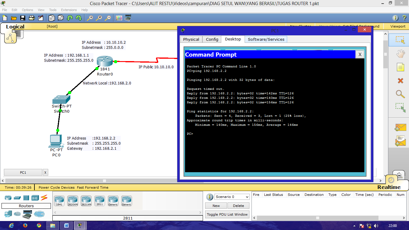Click PC0 in the topology
Image resolution: width=409 pixels, height=230 pixels.
coord(56,141)
